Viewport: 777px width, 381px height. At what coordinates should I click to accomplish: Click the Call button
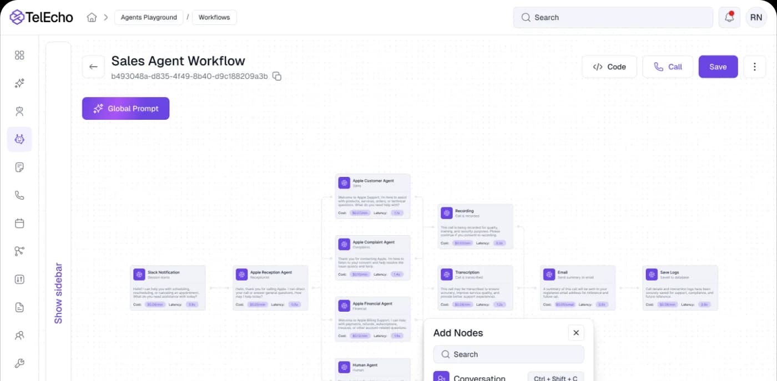[x=668, y=67]
